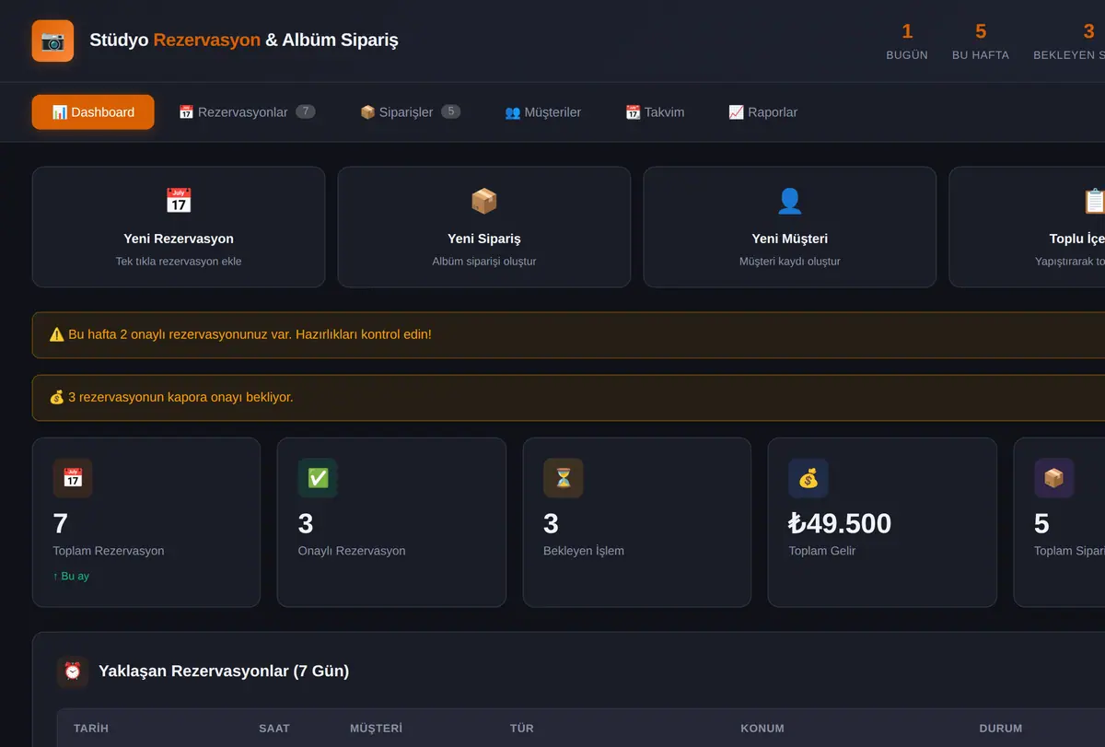The width and height of the screenshot is (1105, 747).
Task: Click the BUGÜN counter in header
Action: tap(907, 41)
